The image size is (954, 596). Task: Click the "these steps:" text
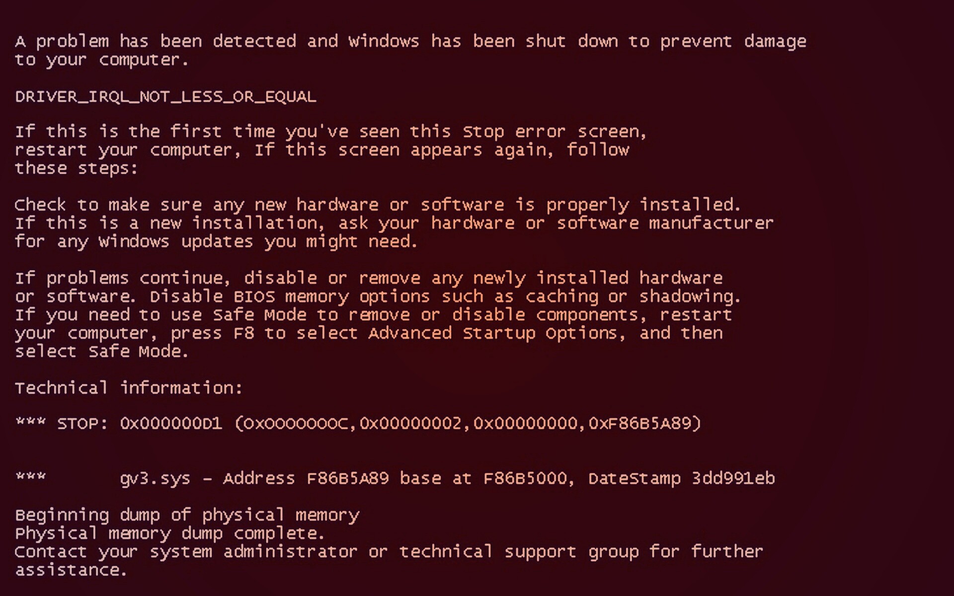(76, 168)
